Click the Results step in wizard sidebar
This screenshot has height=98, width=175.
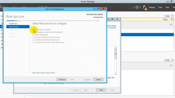11,36
